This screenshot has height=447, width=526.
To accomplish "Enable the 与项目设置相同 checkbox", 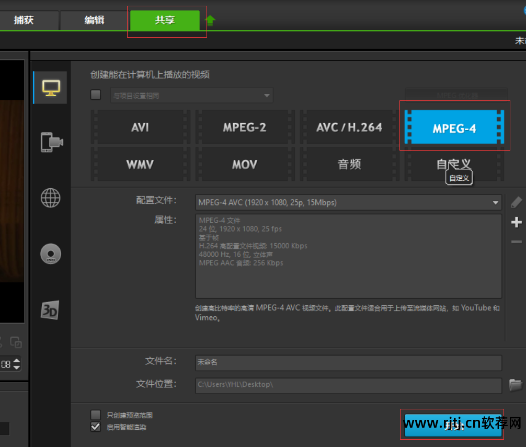I will pyautogui.click(x=95, y=95).
